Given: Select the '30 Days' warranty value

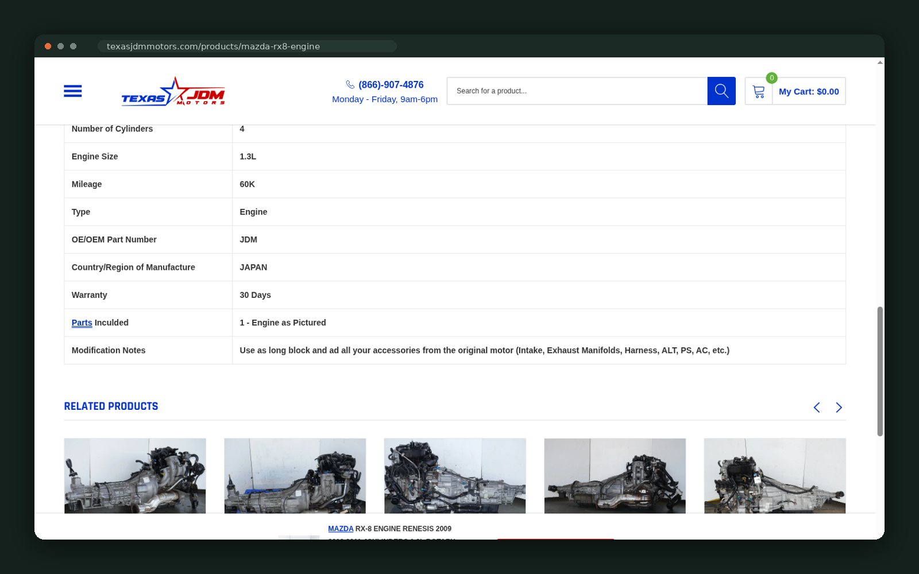Looking at the screenshot, I should [255, 295].
